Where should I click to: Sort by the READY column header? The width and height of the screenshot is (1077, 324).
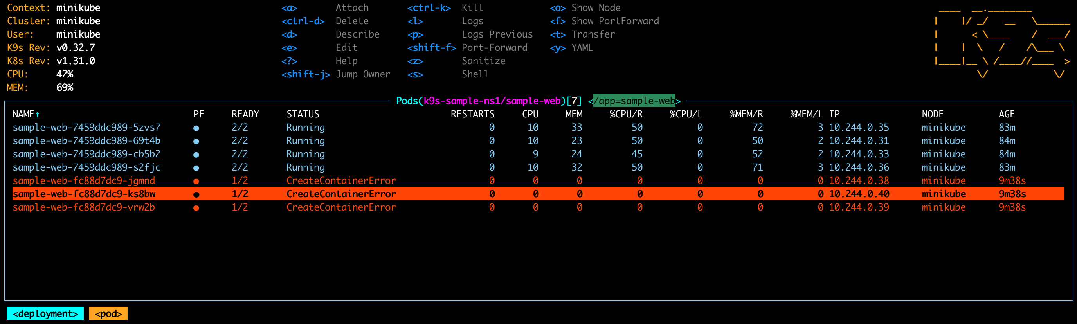pyautogui.click(x=245, y=114)
